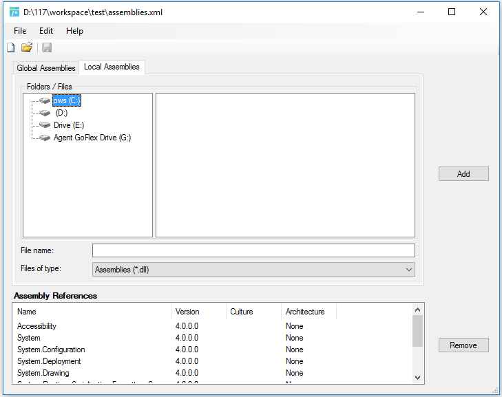The image size is (502, 397).
Task: Select the System.Drawing assembly row
Action: (x=212, y=373)
